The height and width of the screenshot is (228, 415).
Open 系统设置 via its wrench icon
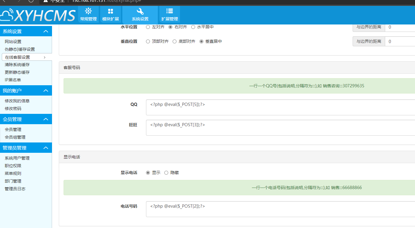[140, 11]
